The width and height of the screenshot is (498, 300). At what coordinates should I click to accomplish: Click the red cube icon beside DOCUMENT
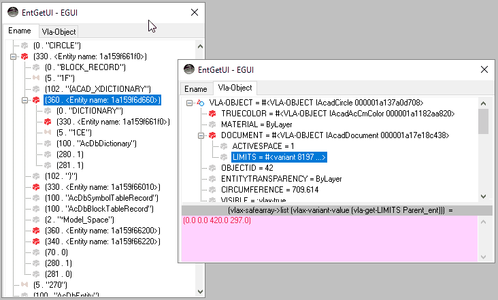click(x=212, y=135)
